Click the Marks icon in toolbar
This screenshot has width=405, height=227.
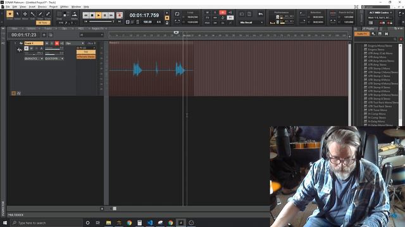(75, 14)
